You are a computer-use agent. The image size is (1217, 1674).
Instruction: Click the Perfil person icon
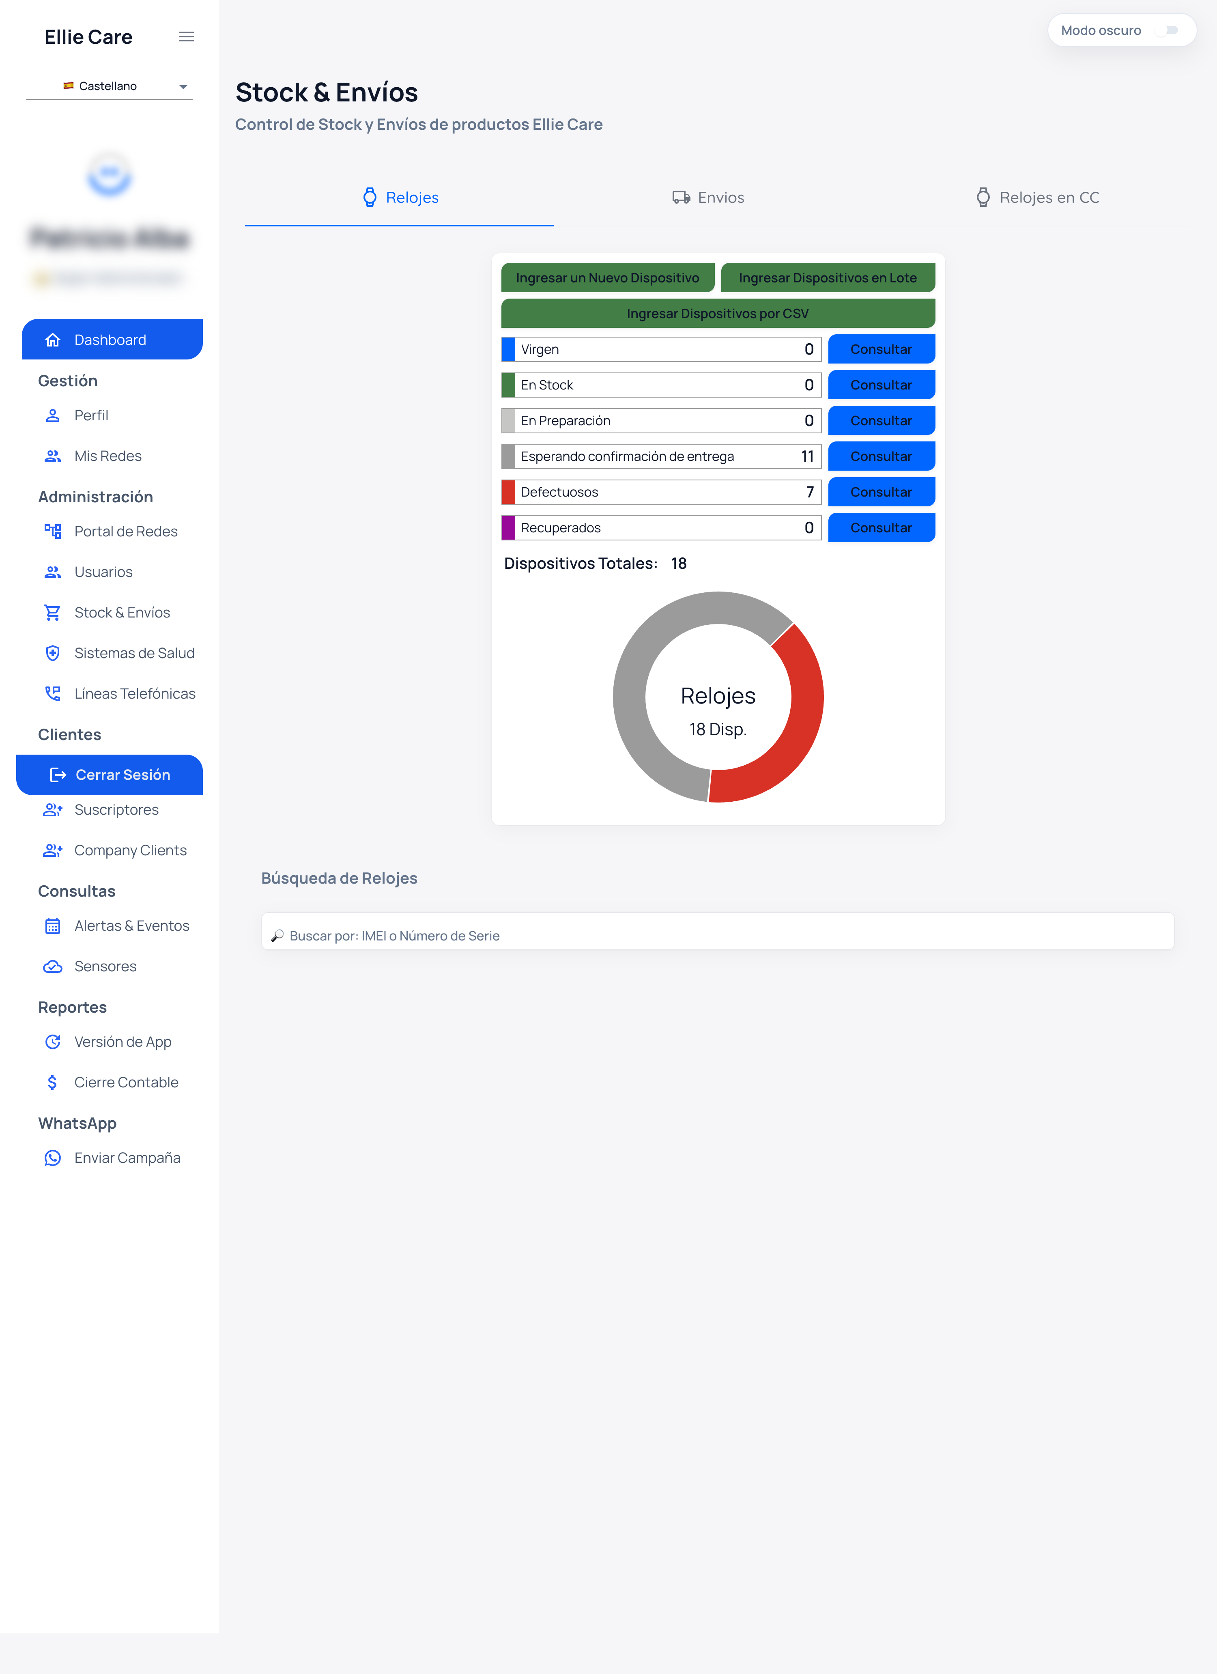point(52,415)
